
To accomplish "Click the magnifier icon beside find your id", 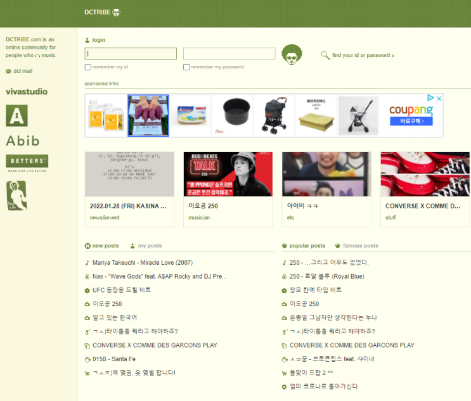I will [x=325, y=55].
